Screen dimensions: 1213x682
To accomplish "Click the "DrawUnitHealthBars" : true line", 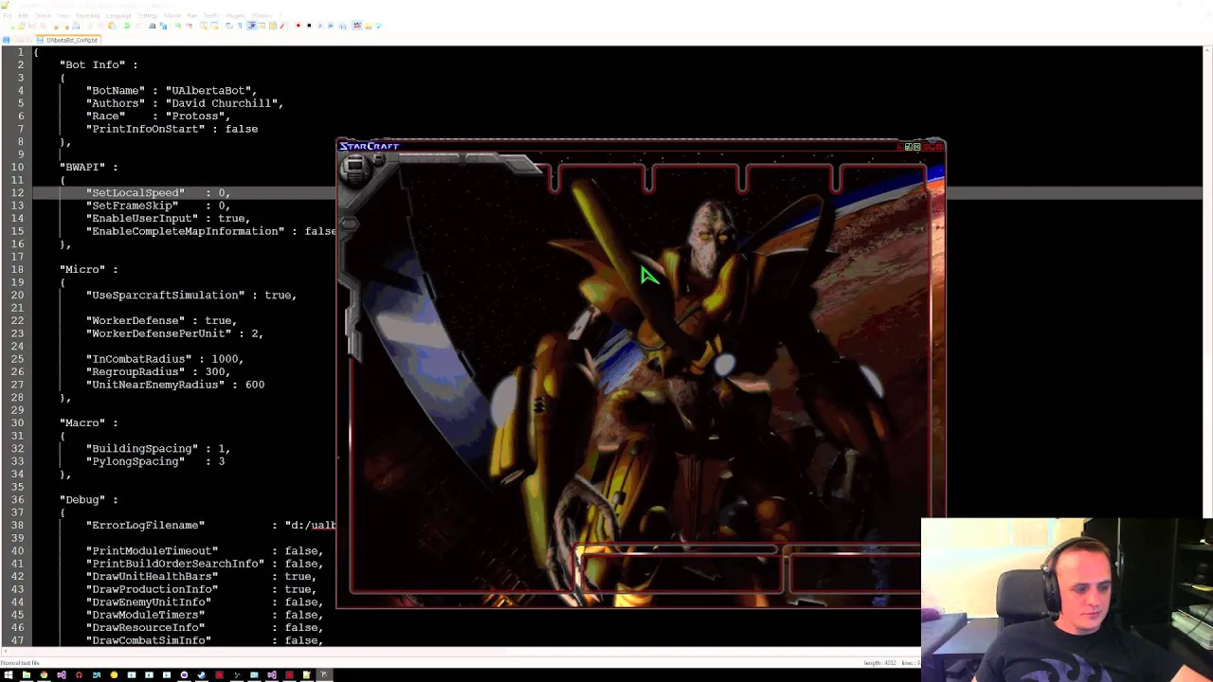I will 201,576.
